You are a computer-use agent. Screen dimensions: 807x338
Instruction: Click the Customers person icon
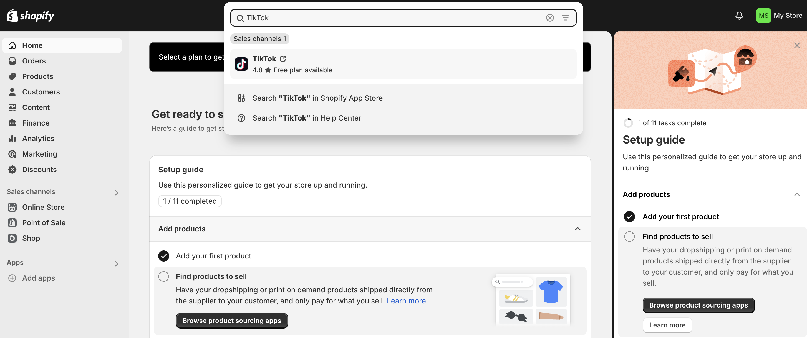click(x=12, y=92)
